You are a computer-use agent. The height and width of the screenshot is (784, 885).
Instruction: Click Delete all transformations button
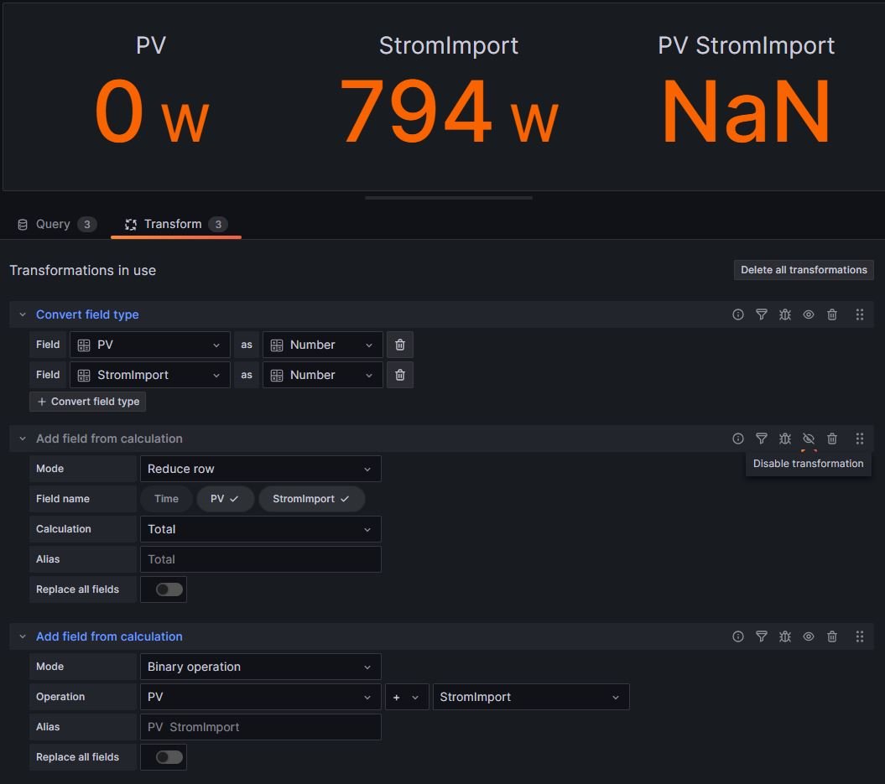pos(804,270)
